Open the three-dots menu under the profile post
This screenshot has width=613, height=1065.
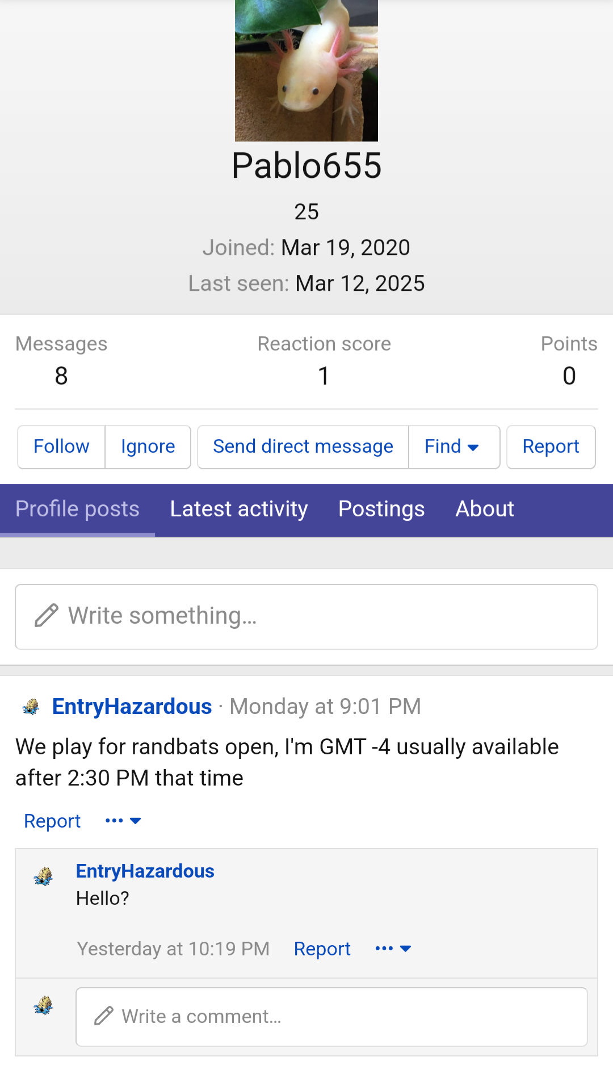tap(123, 821)
